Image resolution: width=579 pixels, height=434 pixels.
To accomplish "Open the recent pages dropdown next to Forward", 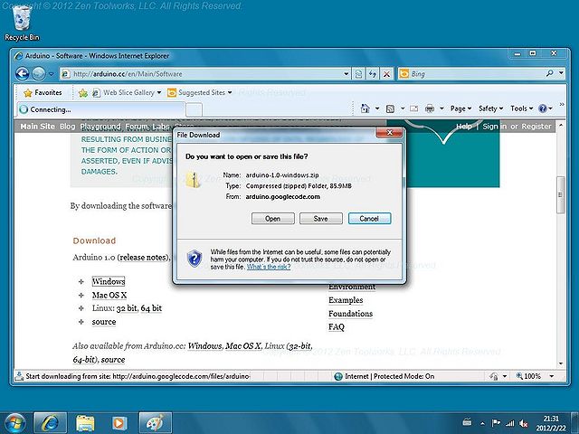I will click(52, 74).
